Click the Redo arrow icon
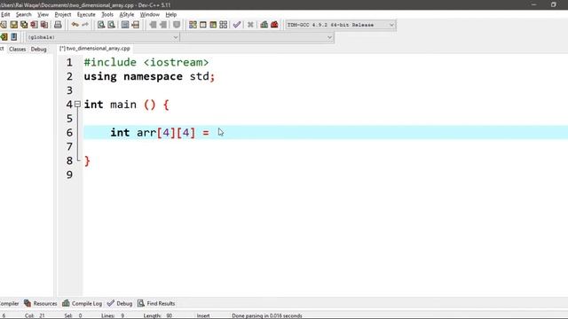The height and width of the screenshot is (319, 568). click(85, 25)
